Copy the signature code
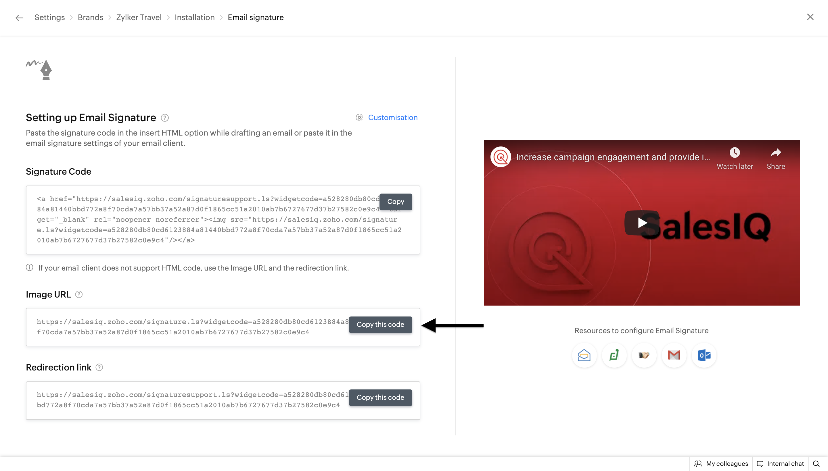This screenshot has height=471, width=828. 395,202
